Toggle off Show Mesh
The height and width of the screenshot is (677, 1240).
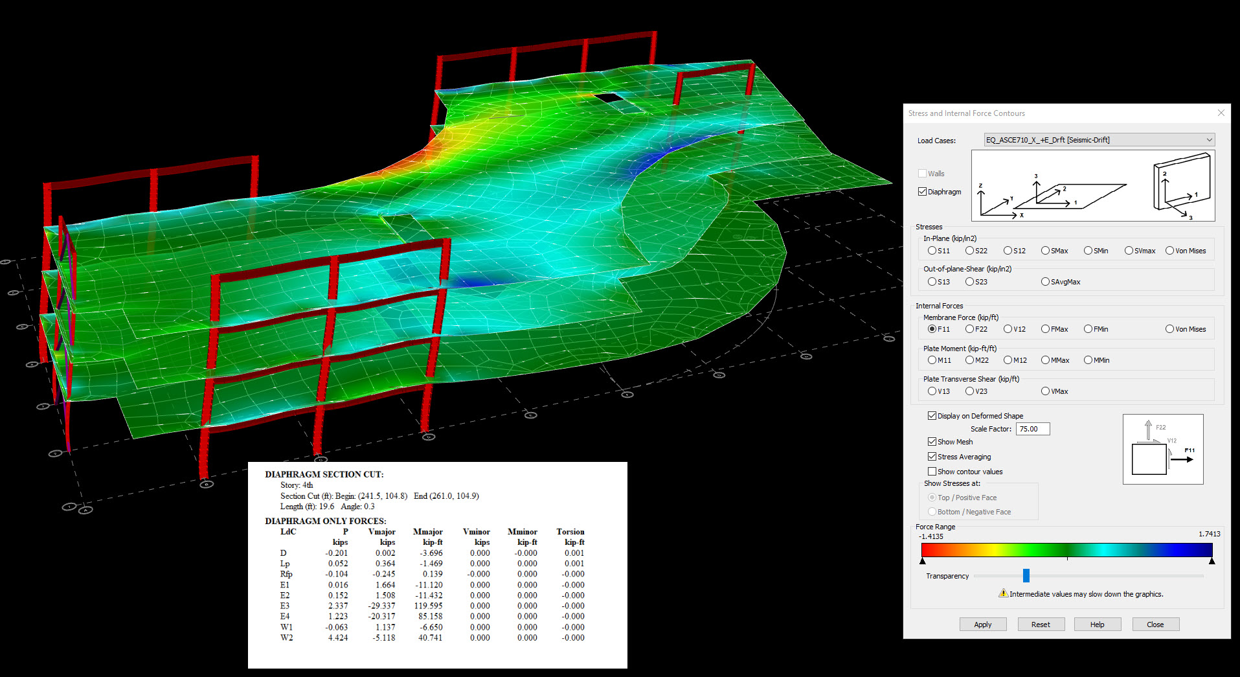pos(931,441)
